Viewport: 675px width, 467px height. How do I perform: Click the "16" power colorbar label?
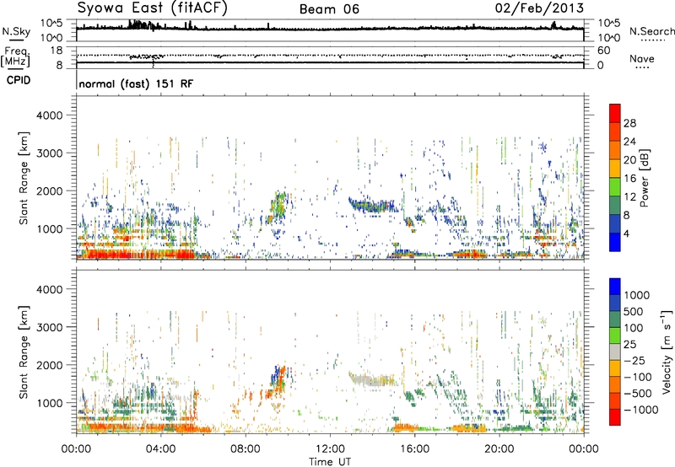629,179
